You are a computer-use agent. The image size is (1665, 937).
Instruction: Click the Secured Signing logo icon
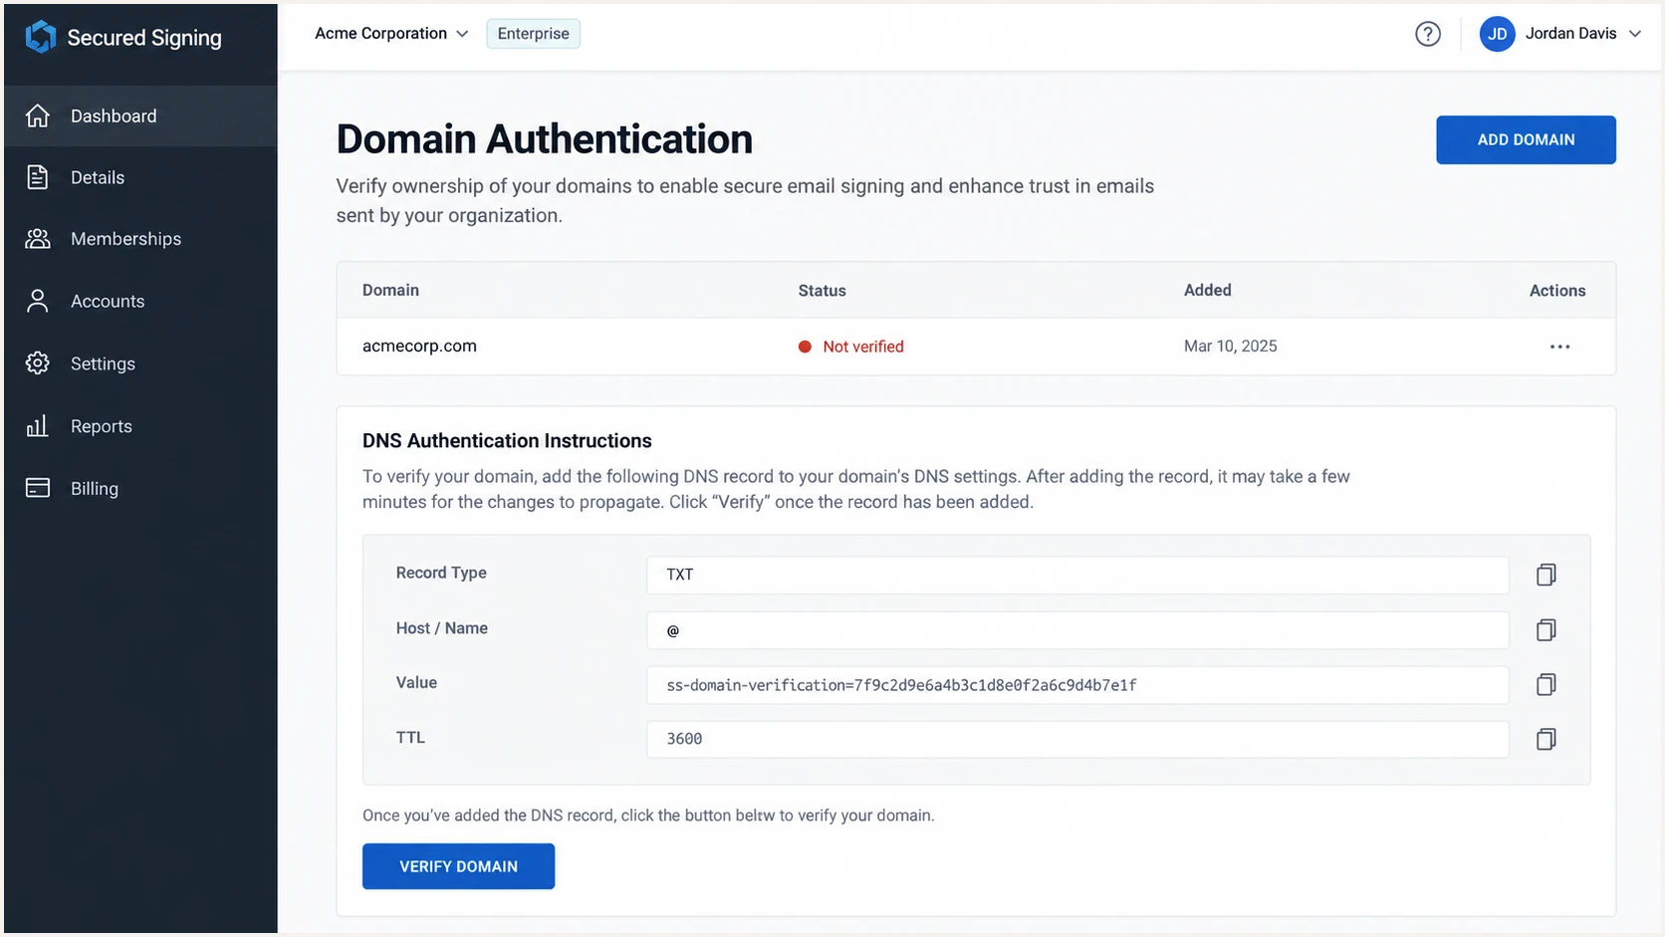tap(41, 37)
